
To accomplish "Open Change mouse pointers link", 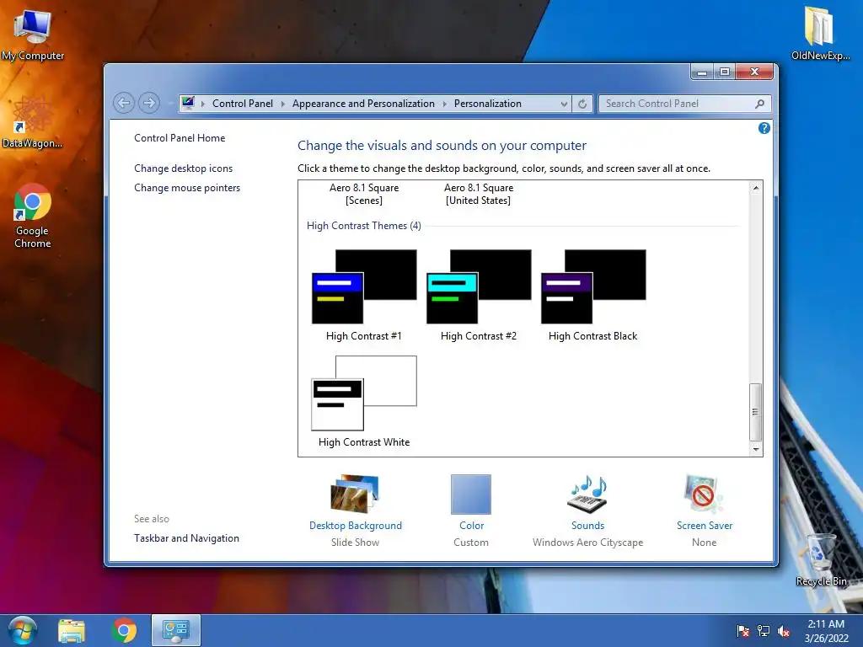I will pyautogui.click(x=187, y=188).
